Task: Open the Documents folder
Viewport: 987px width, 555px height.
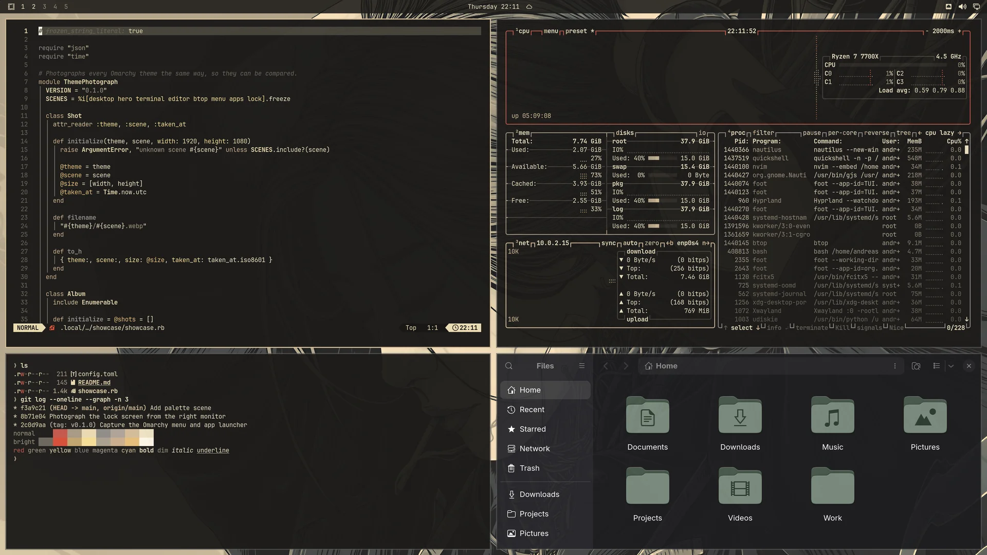Action: (648, 424)
